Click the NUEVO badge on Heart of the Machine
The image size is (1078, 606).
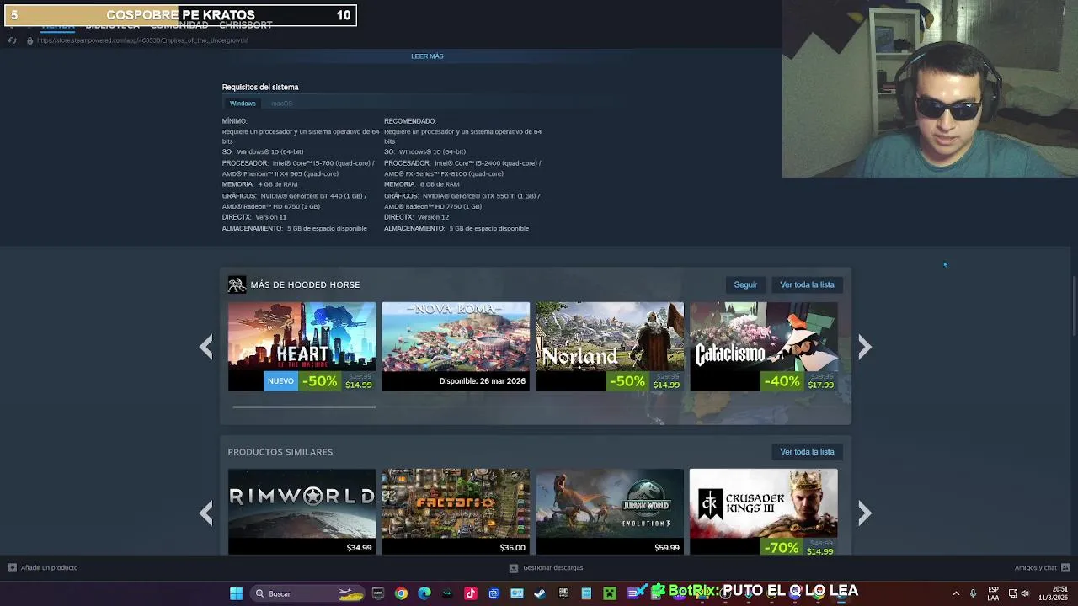280,381
